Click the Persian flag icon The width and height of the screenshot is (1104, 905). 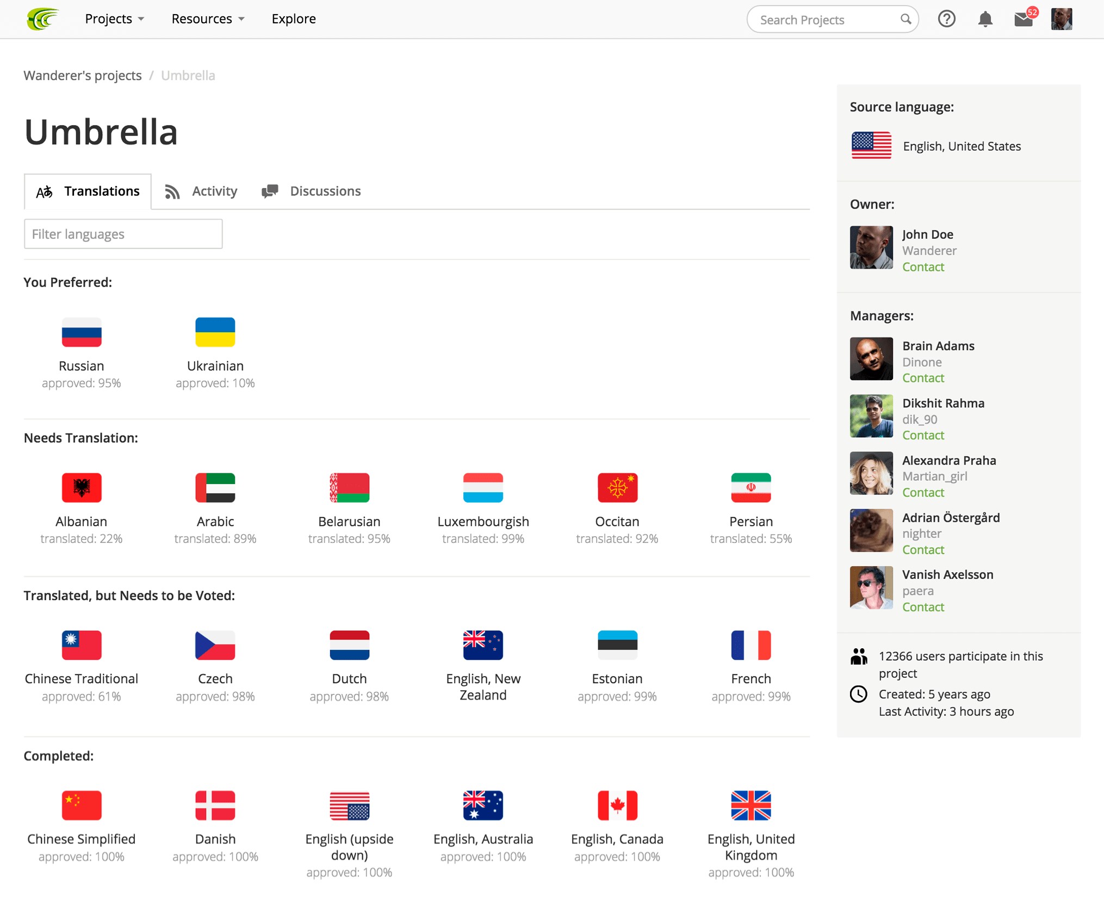751,487
